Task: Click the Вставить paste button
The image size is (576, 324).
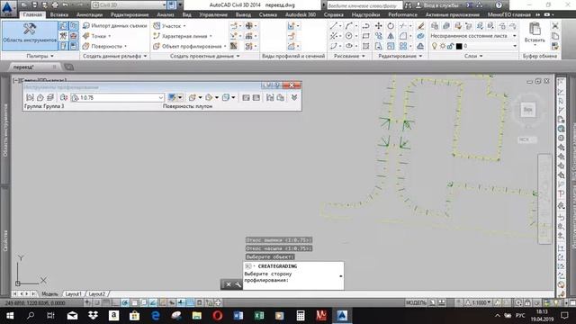Action: [535, 33]
